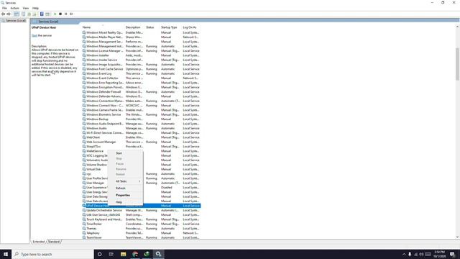Click the Pause Service toolbar icon

pos(65,14)
